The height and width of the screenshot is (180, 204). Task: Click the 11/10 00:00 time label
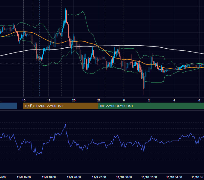[124, 177]
